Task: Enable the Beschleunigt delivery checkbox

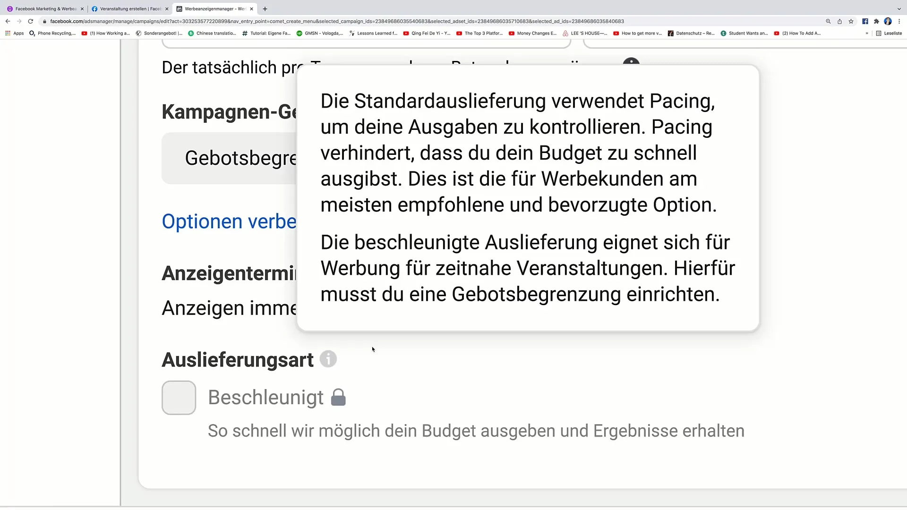Action: 179,398
